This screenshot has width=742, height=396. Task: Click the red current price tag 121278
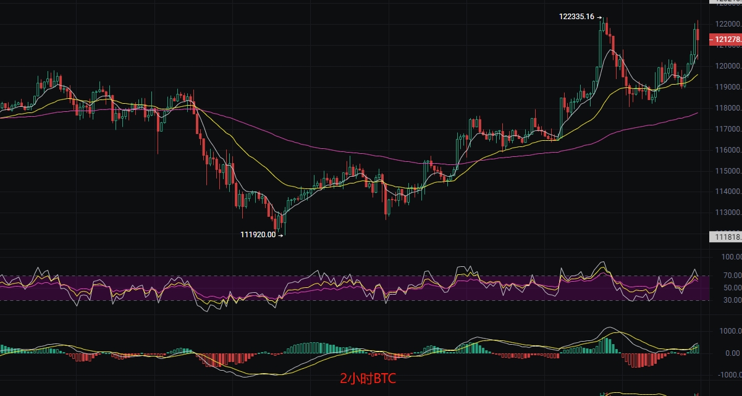coord(726,40)
